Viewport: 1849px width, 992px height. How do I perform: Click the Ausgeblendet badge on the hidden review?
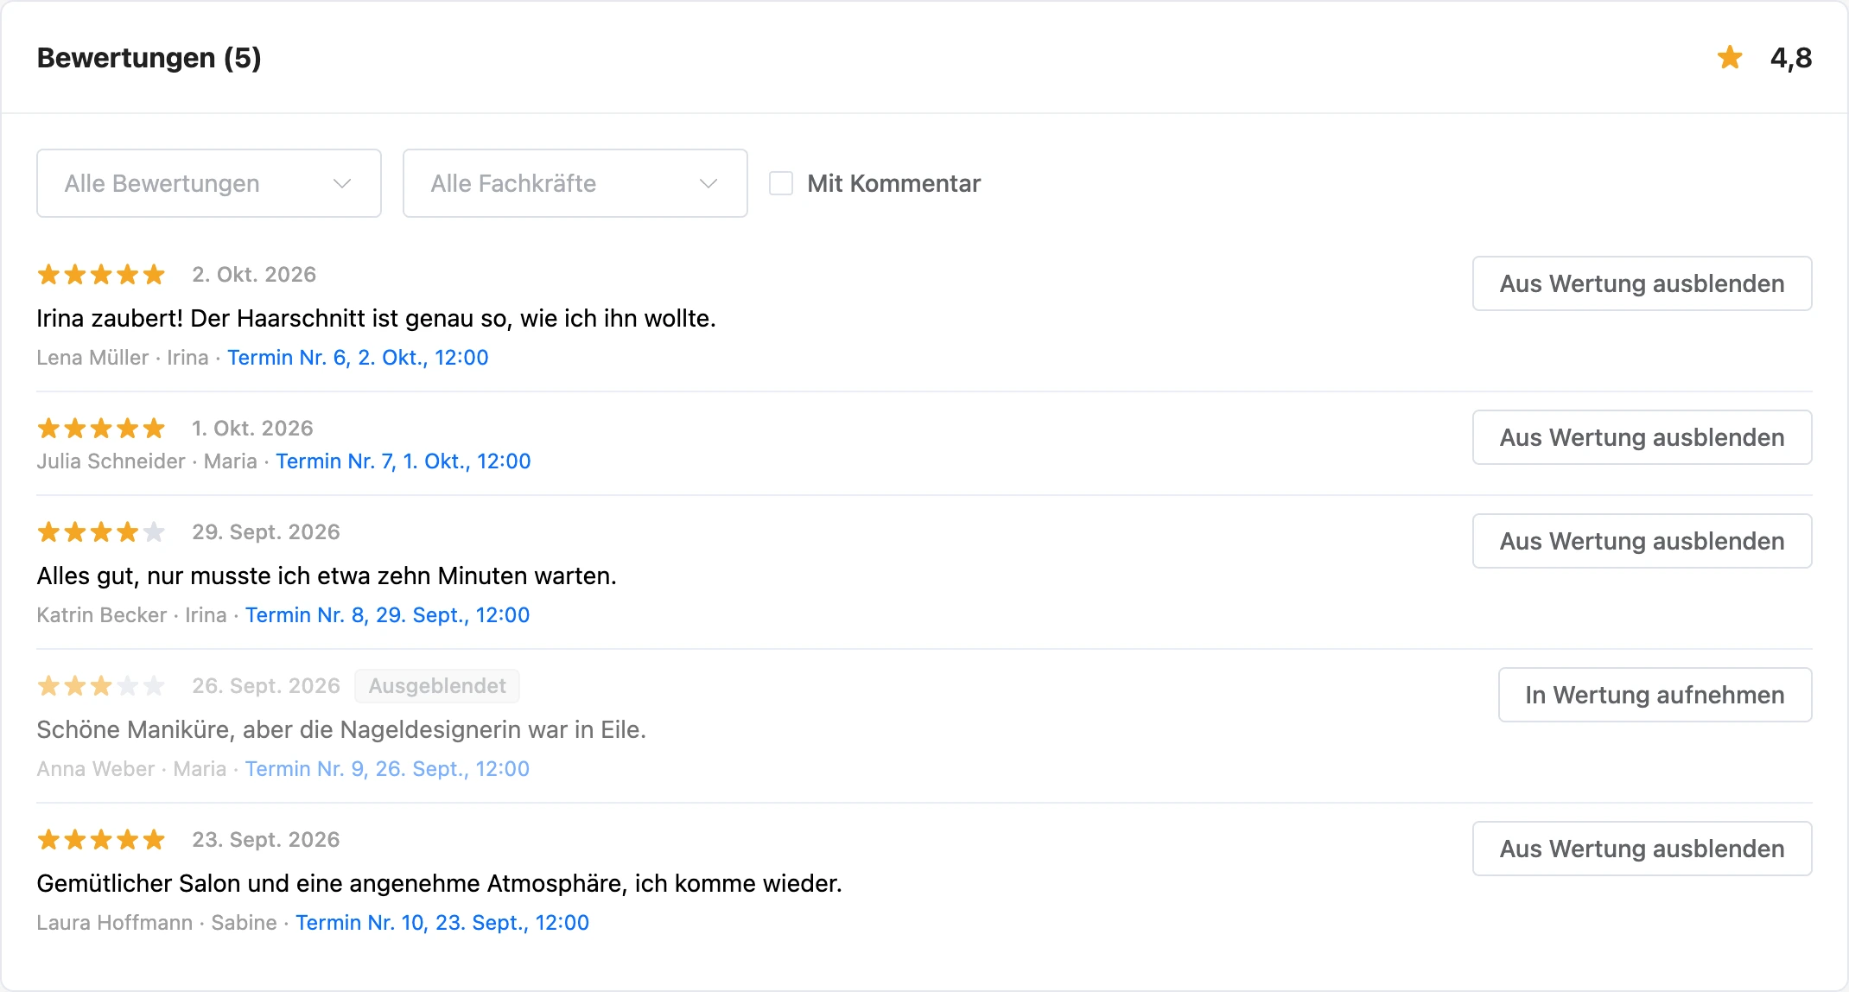437,686
